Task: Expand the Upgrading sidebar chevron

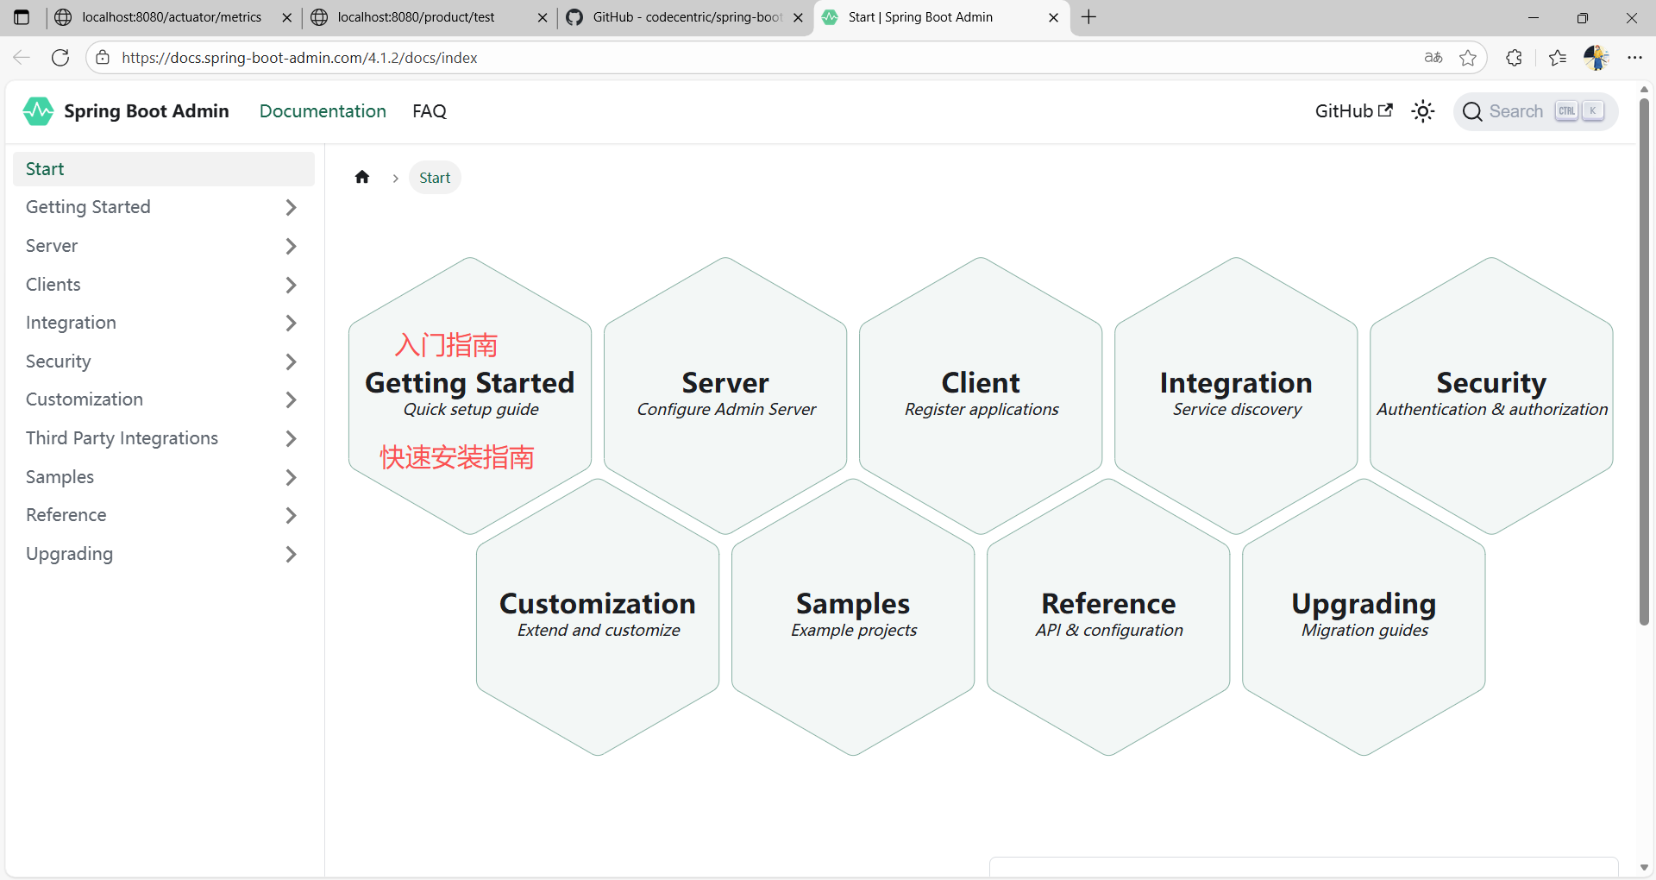Action: tap(291, 554)
